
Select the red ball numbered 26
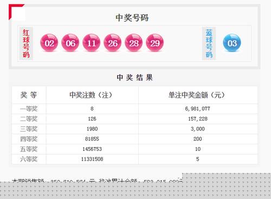(113, 43)
